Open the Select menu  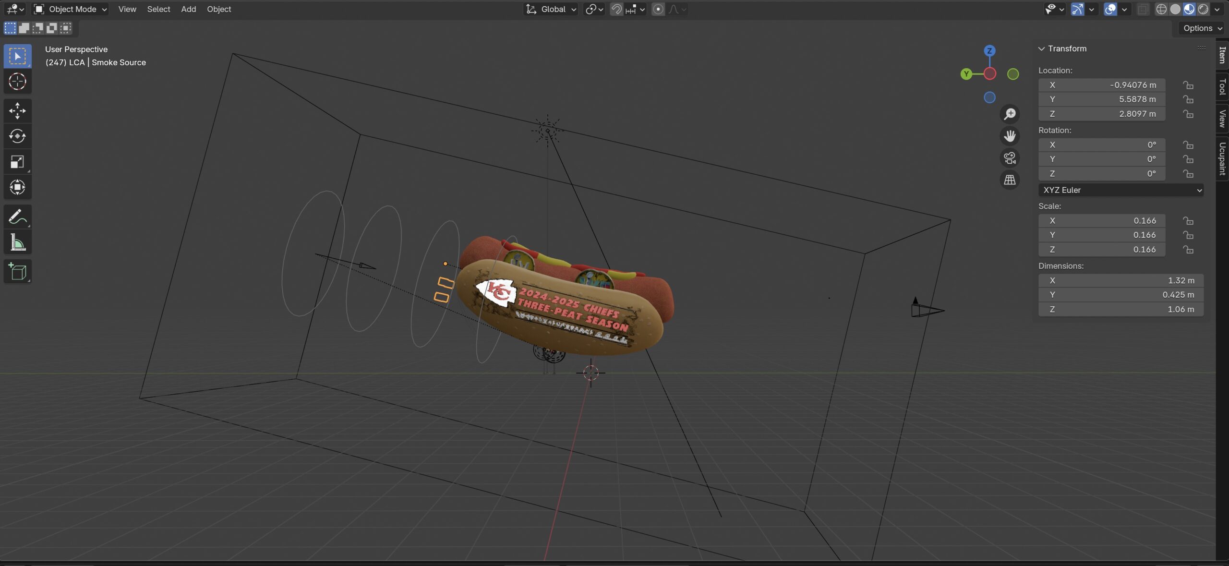pyautogui.click(x=158, y=9)
